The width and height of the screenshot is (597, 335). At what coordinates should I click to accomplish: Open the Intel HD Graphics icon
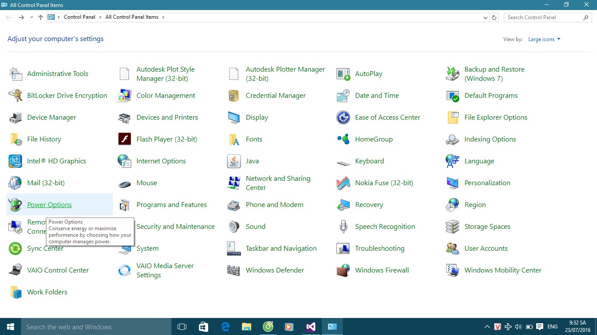15,161
